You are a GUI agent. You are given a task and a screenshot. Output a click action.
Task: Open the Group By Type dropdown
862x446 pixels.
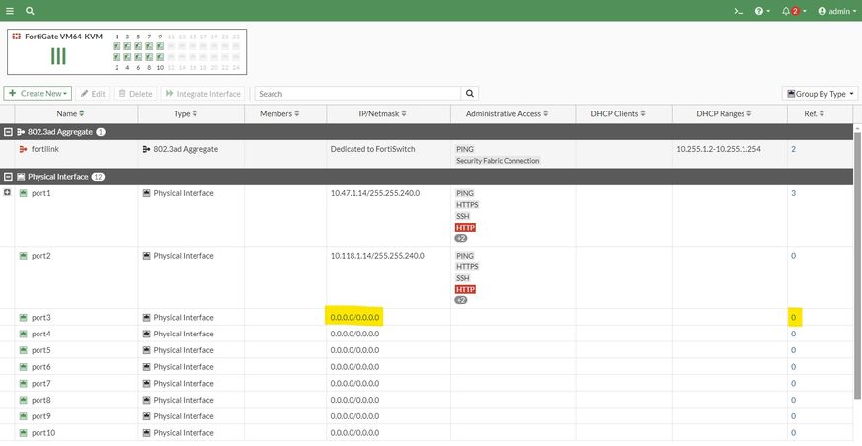pos(820,94)
